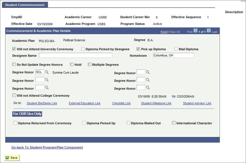Open lookup for first right Degree Honor field

tap(148, 72)
